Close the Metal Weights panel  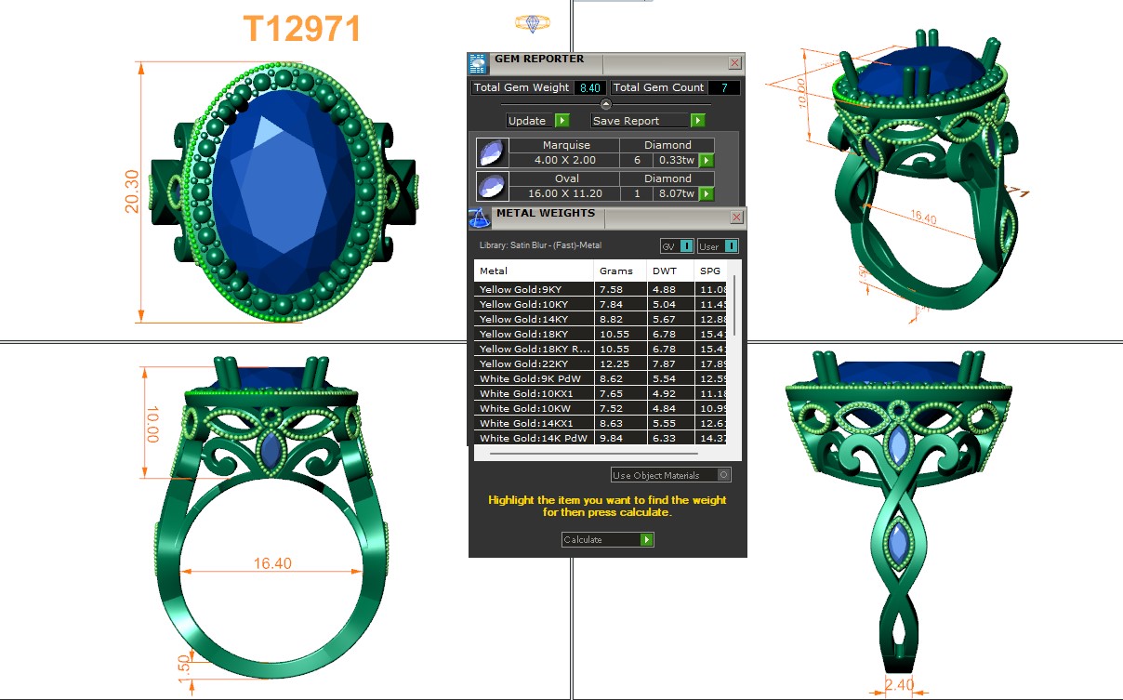[736, 218]
